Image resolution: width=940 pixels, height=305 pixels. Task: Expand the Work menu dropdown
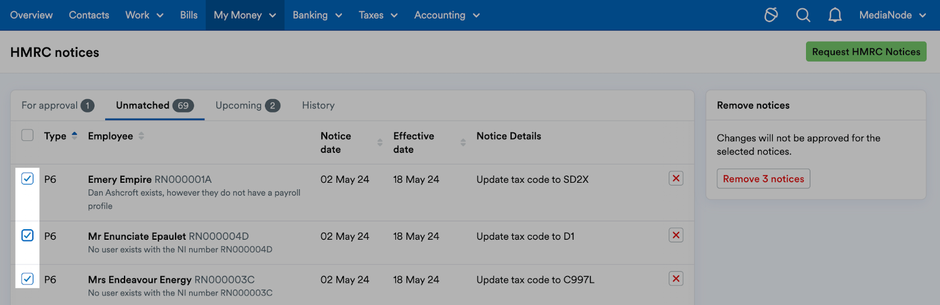click(145, 15)
